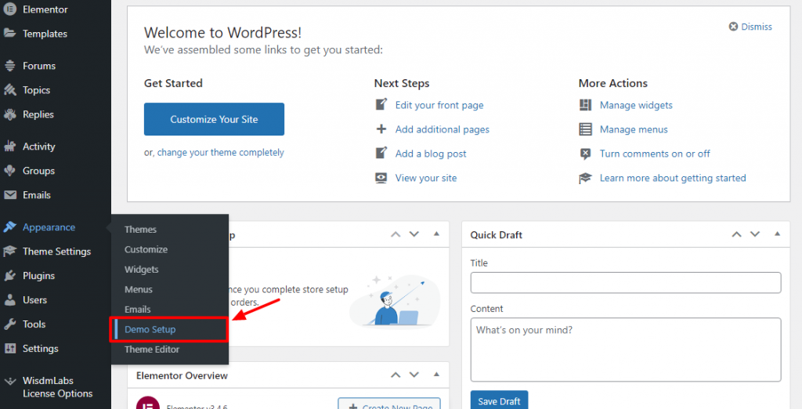Move Quick Draft panel up with arrow
The height and width of the screenshot is (409, 802).
736,234
